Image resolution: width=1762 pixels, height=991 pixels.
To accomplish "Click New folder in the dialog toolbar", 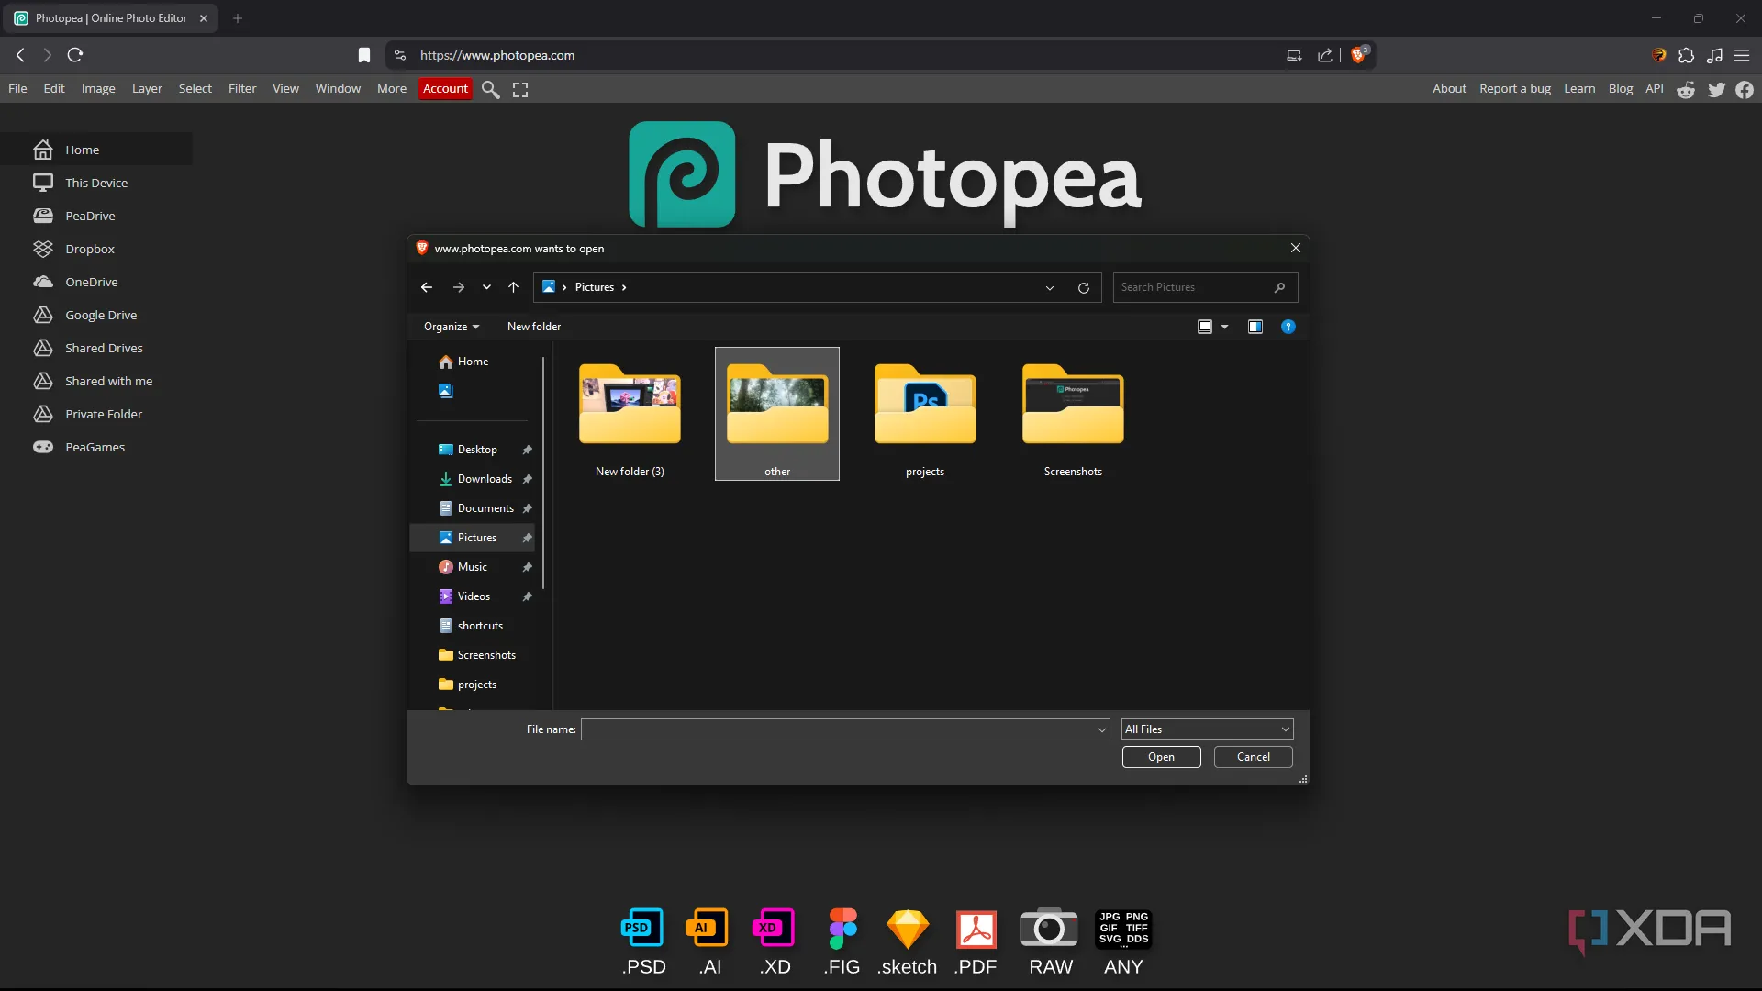I will [x=534, y=327].
